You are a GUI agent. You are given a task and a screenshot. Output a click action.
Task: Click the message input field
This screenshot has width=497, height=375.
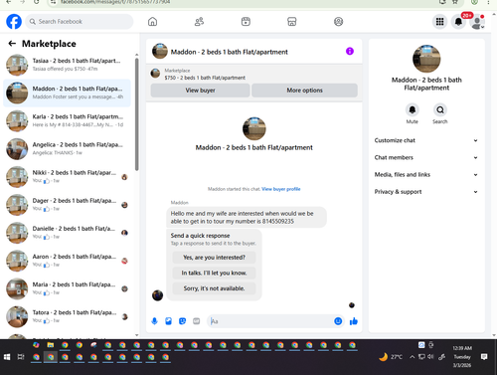click(x=271, y=321)
